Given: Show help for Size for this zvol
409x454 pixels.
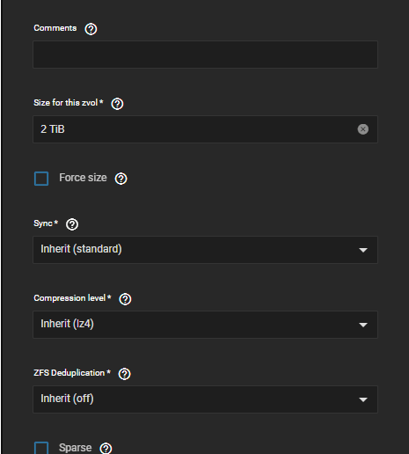Looking at the screenshot, I should (x=117, y=104).
